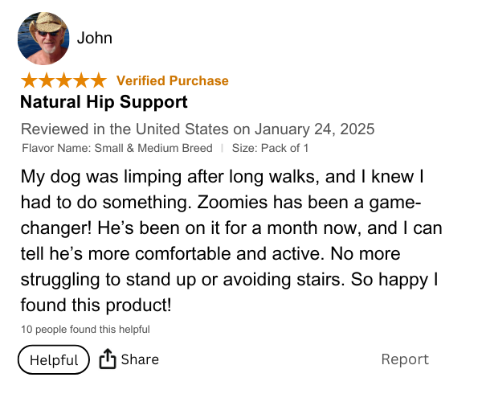Click the Share upload arrow icon
Viewport: 482px width, 402px height.
click(x=108, y=359)
